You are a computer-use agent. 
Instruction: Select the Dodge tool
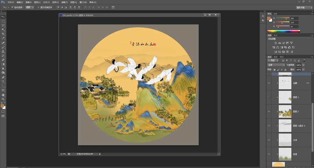coord(3,73)
